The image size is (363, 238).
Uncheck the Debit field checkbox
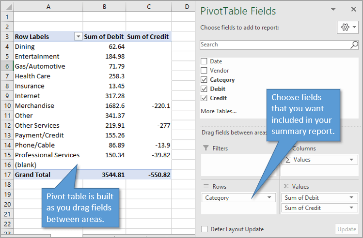[x=204, y=89]
